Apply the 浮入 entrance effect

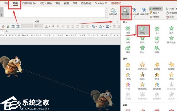(x=171, y=30)
